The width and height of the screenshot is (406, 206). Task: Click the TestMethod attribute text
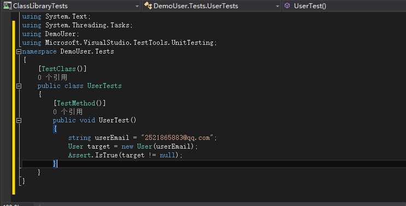click(x=76, y=103)
